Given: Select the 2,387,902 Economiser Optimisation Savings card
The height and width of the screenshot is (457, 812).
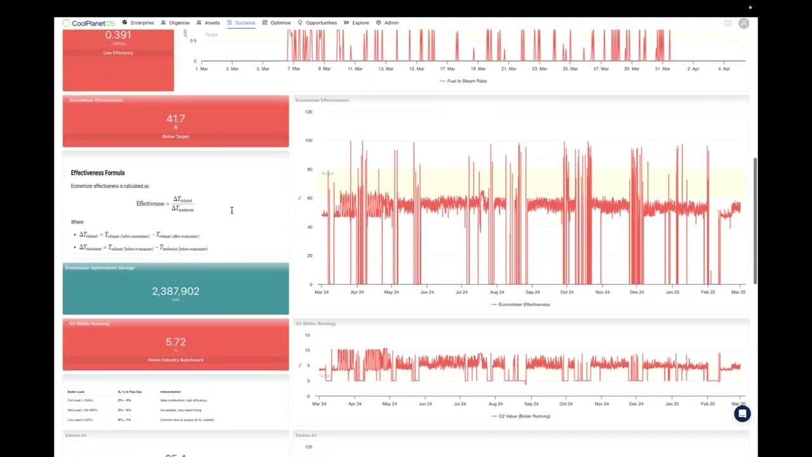Looking at the screenshot, I should tap(176, 289).
